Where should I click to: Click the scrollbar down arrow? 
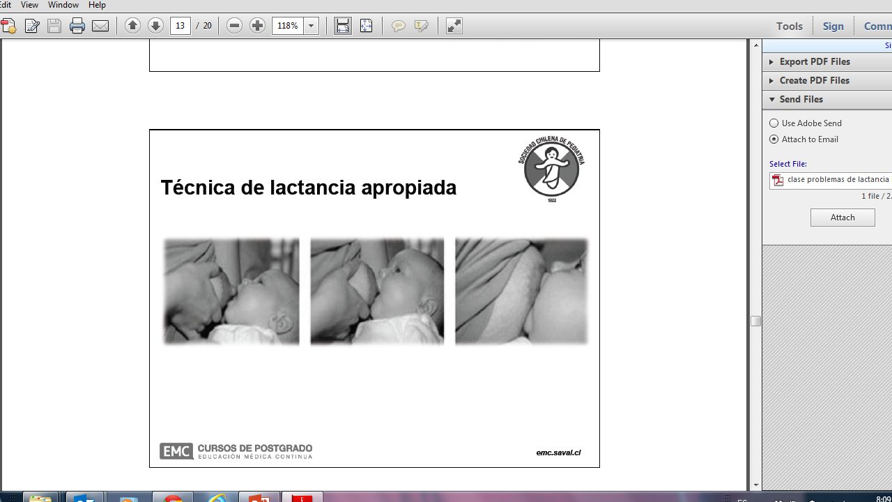756,485
